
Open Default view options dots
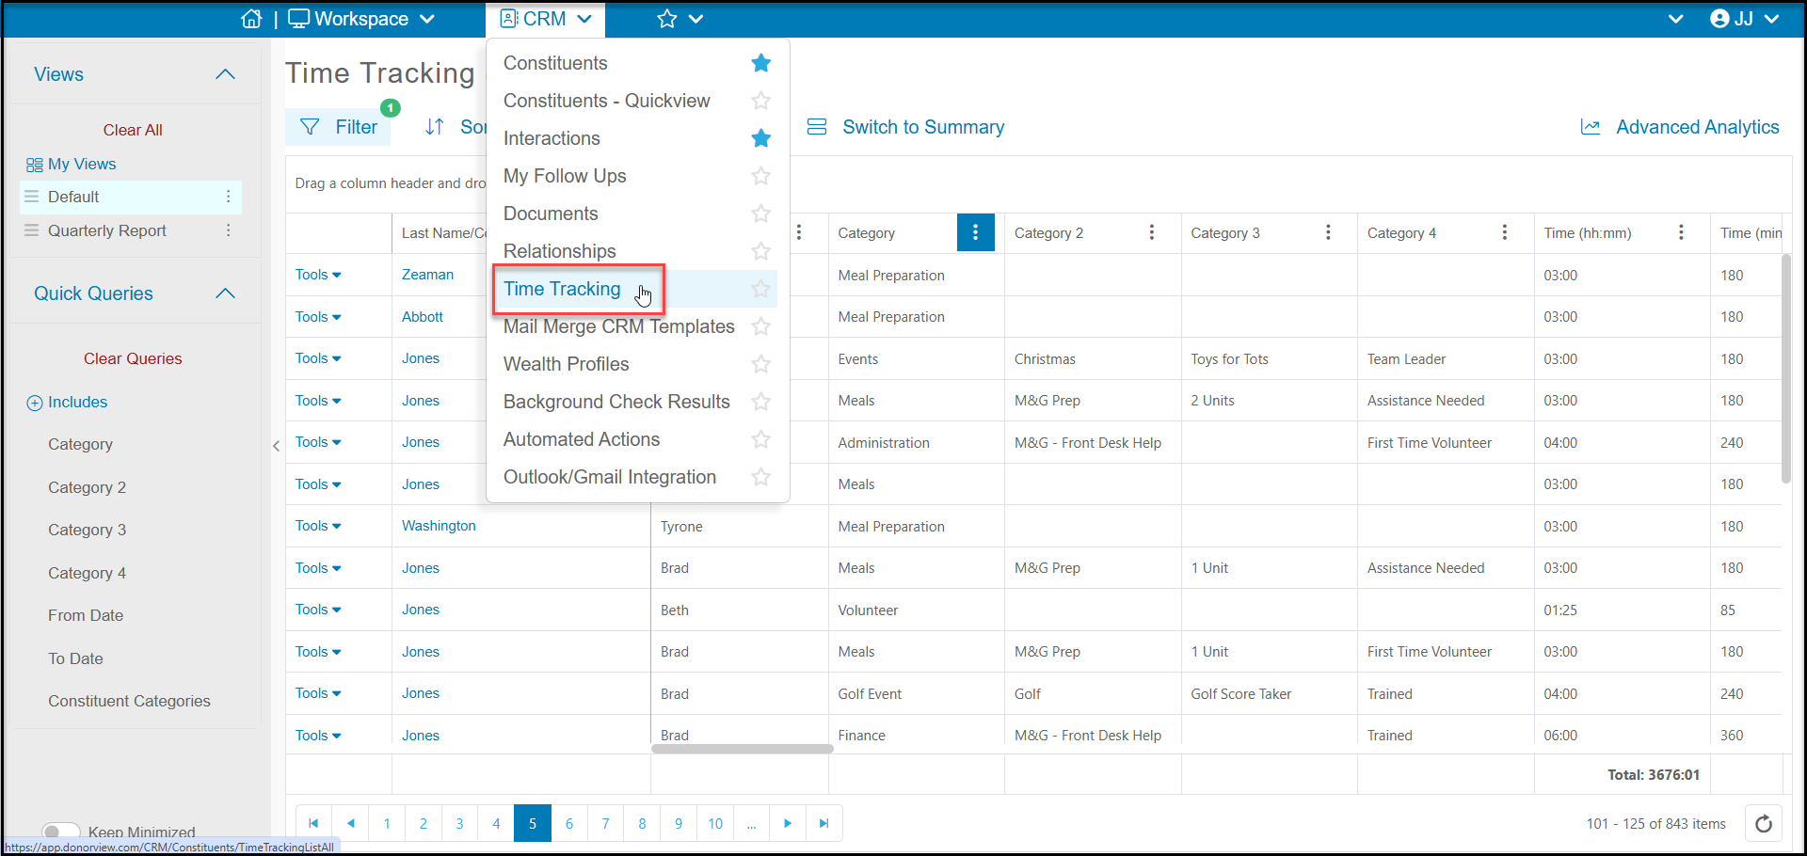[x=228, y=197]
